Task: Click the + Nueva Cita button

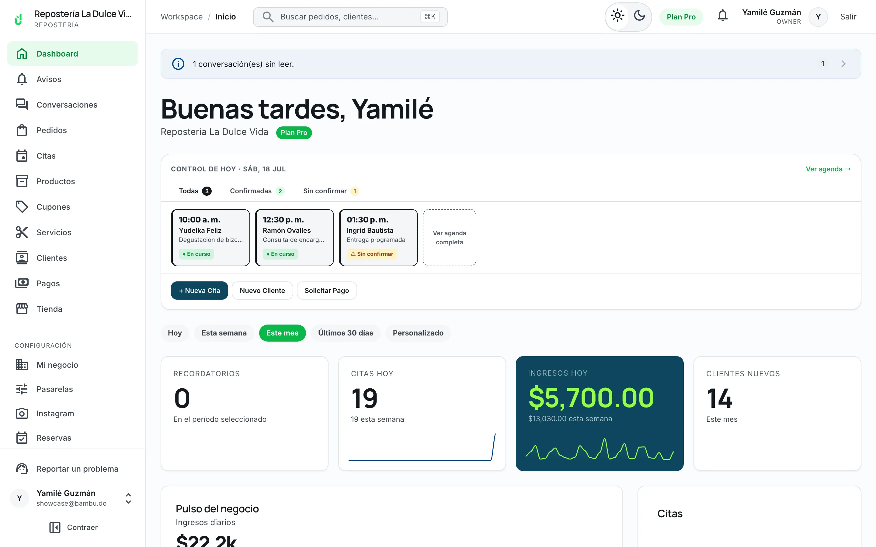Action: [x=200, y=291]
